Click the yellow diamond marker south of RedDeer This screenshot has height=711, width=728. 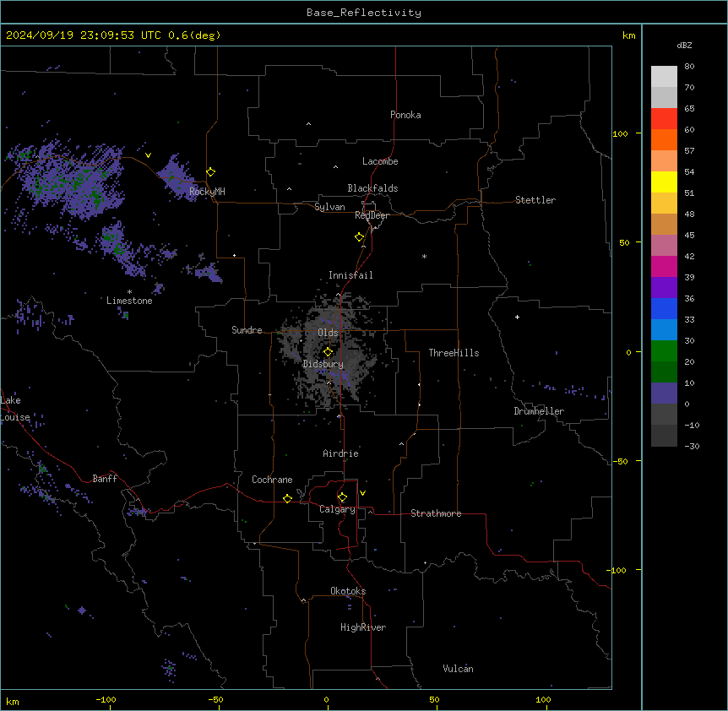(x=359, y=236)
